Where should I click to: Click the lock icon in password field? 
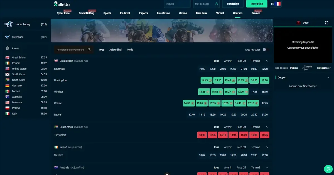(x=216, y=4)
